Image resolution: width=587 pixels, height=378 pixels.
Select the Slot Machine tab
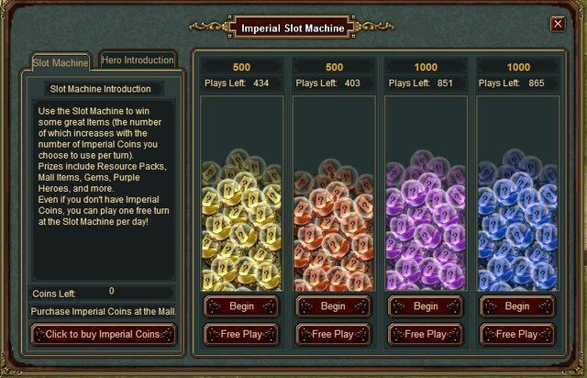(x=61, y=62)
